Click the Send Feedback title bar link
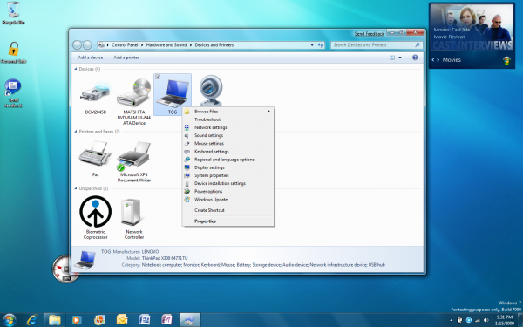This screenshot has width=523, height=327. click(x=370, y=34)
